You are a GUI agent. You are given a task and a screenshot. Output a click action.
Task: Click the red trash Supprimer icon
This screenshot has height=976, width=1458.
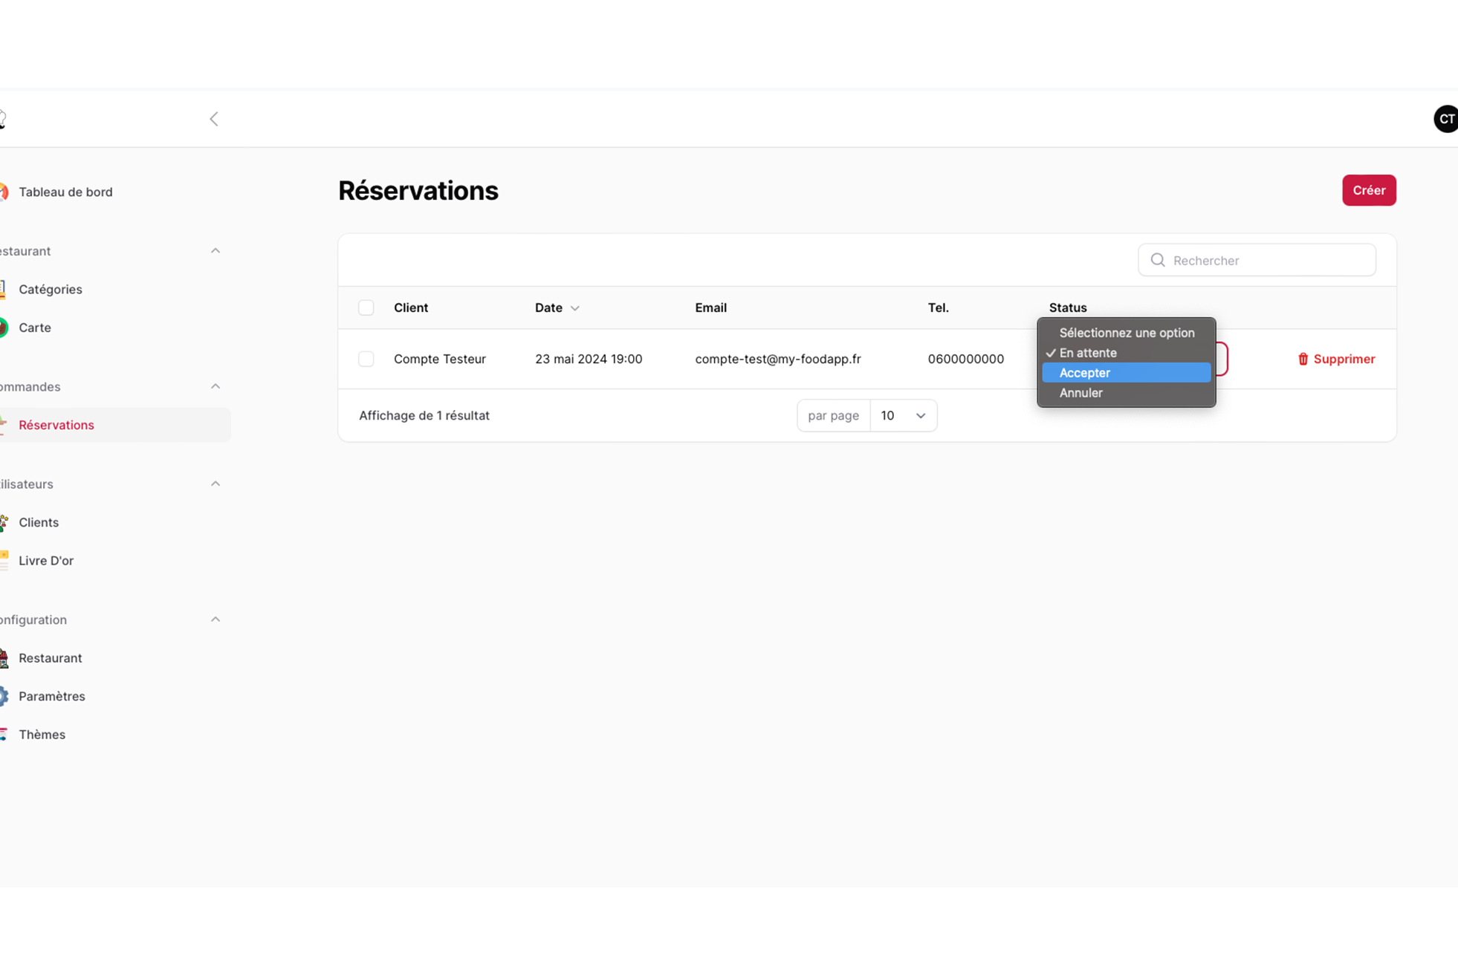[1303, 359]
